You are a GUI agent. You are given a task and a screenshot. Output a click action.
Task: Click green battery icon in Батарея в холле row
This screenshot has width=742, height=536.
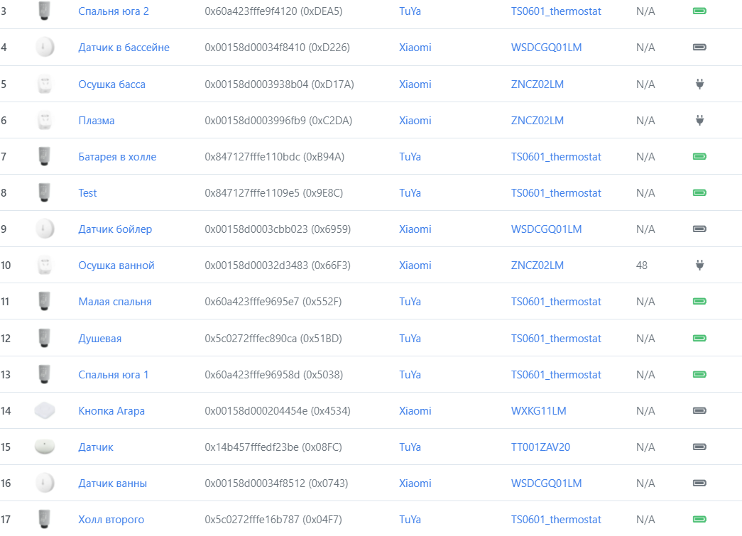pos(699,157)
